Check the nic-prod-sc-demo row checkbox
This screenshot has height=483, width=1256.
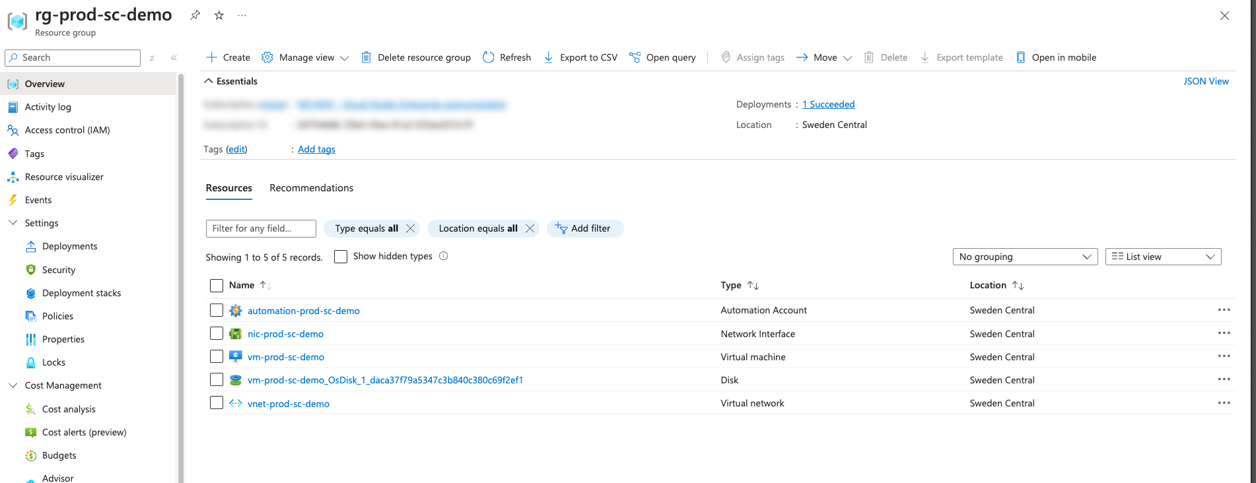coord(217,333)
